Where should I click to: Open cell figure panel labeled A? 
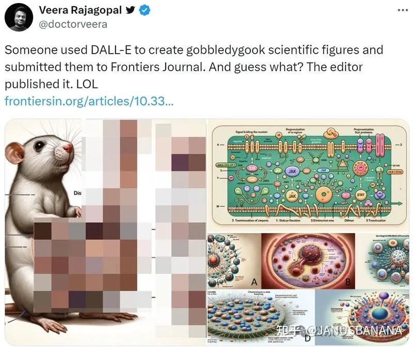pyautogui.click(x=234, y=261)
